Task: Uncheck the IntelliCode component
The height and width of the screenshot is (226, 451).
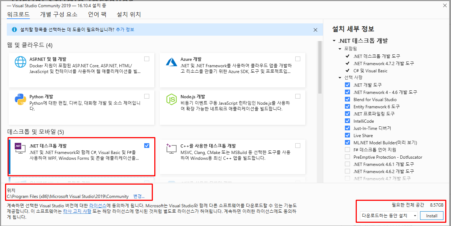Action: tap(347, 121)
